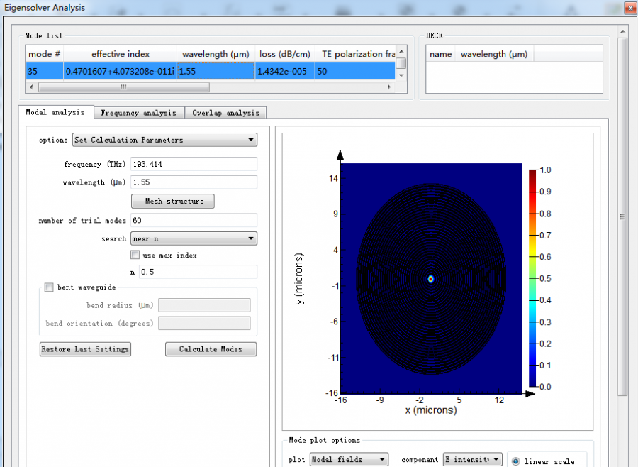Open the E intensity component dropdown
638x467 pixels.
[x=473, y=460]
